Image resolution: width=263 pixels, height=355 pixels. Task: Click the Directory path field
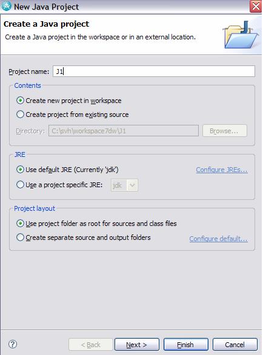[124, 131]
